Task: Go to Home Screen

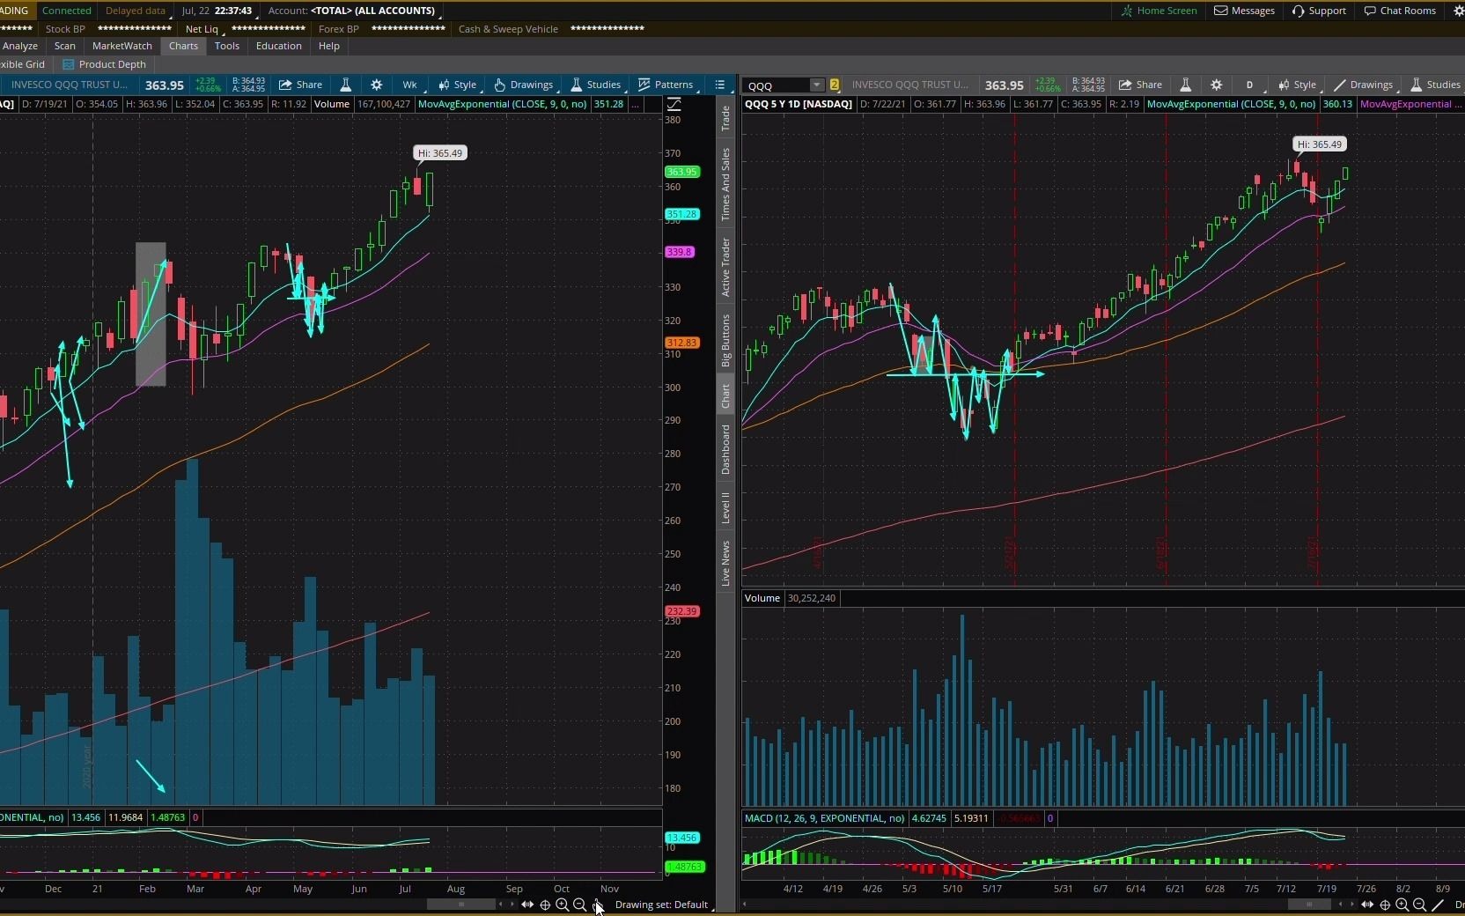Action: [x=1159, y=11]
